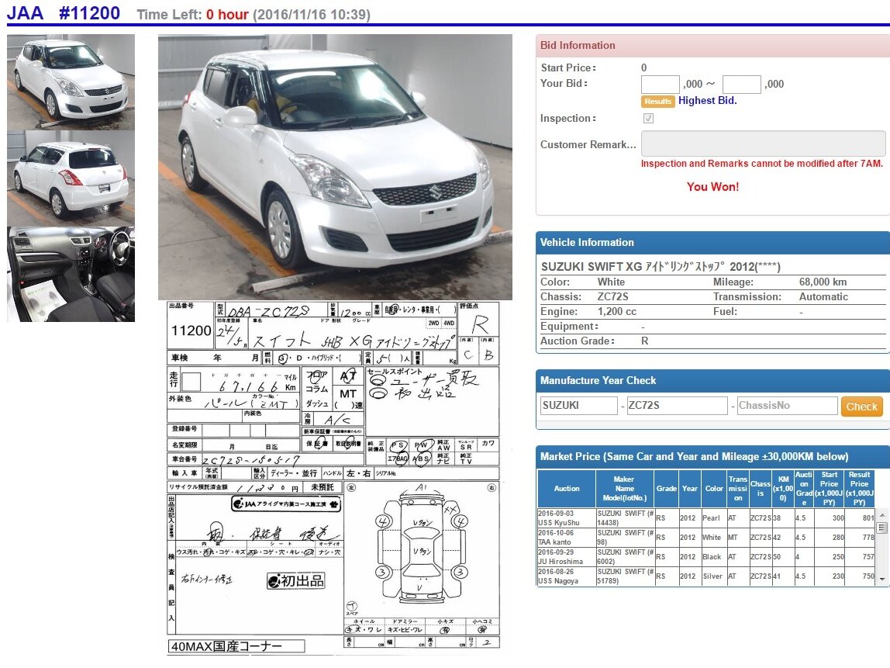Click the Result Price column header
The height and width of the screenshot is (668, 890).
tap(859, 489)
